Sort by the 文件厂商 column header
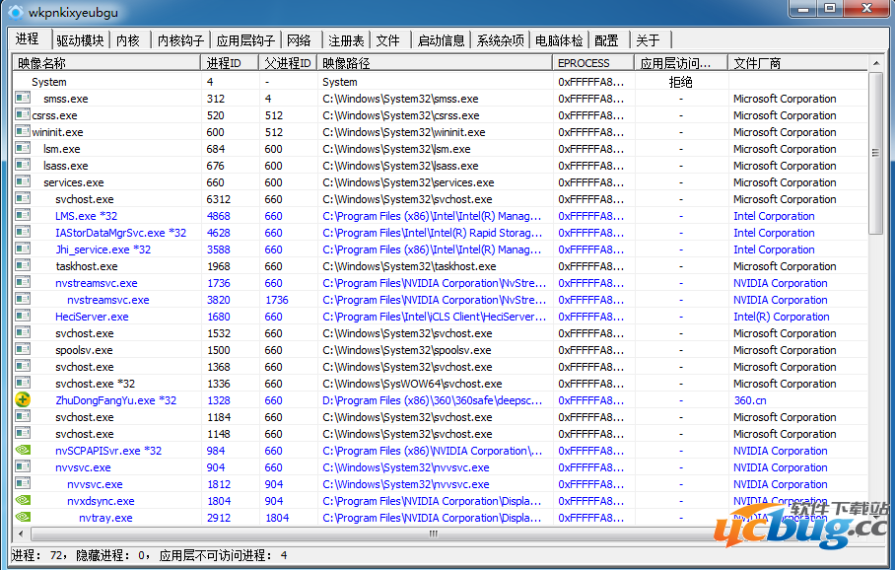Screen dimensions: 895x570 pyautogui.click(x=798, y=63)
